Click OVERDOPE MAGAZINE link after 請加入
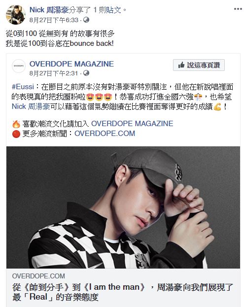244x307 pixels. [132, 124]
